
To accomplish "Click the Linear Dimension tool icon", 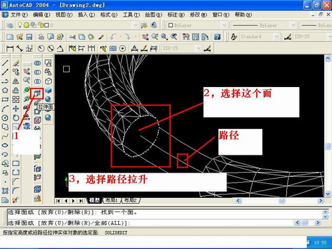I will pos(10,48).
